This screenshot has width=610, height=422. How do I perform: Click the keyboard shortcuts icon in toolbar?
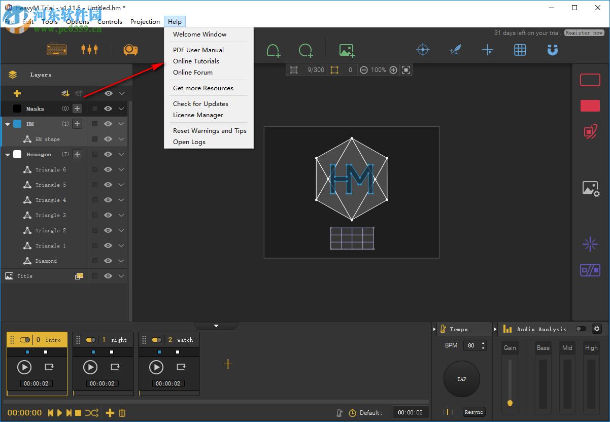click(x=56, y=50)
